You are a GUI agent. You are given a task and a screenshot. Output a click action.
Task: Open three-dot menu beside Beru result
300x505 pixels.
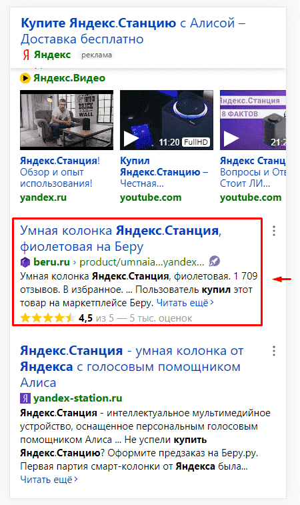[274, 231]
